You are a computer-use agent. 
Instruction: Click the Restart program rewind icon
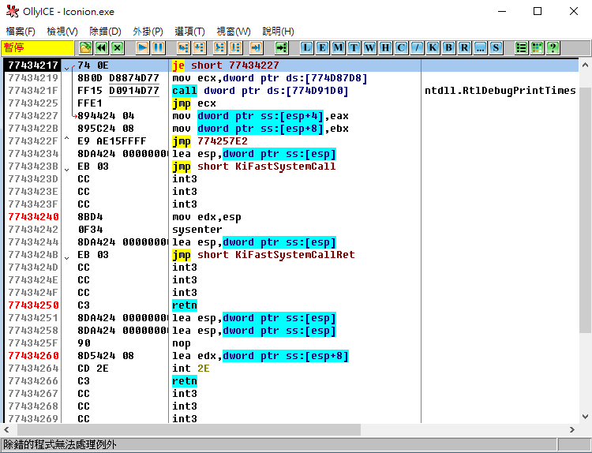point(102,48)
